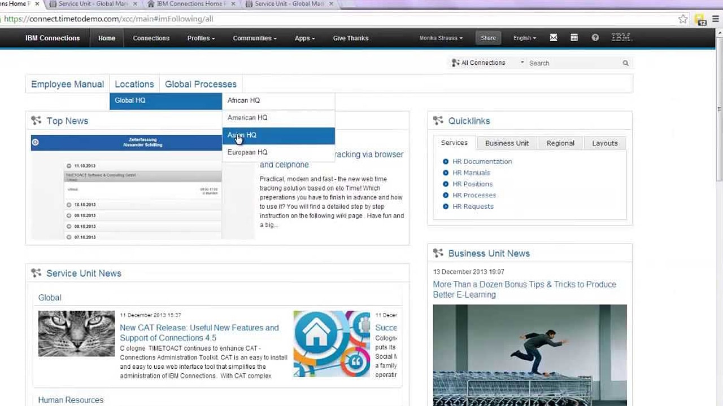The width and height of the screenshot is (723, 406).
Task: Open HR Positions quicklink
Action: point(472,184)
